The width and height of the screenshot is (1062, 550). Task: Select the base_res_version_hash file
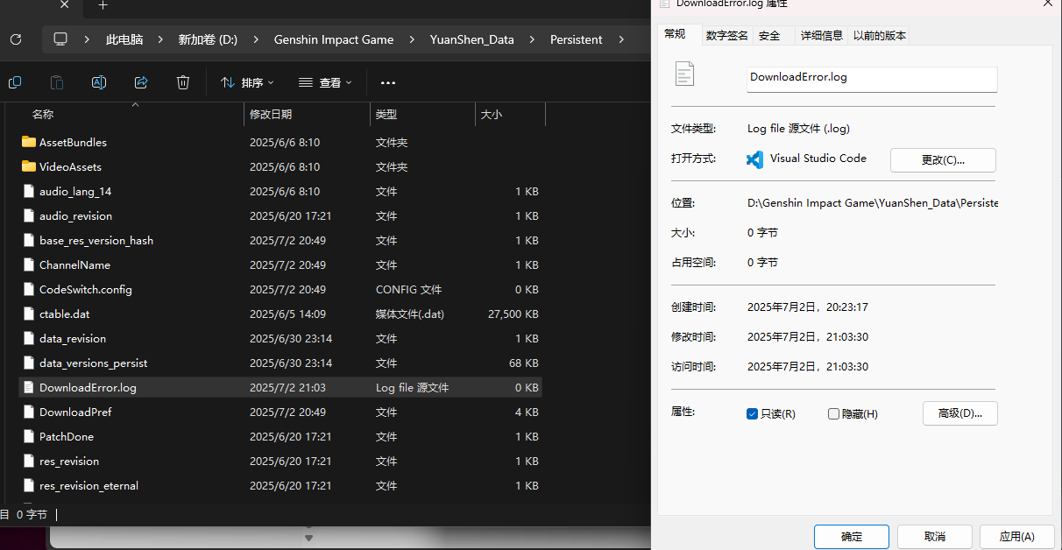click(x=280, y=240)
